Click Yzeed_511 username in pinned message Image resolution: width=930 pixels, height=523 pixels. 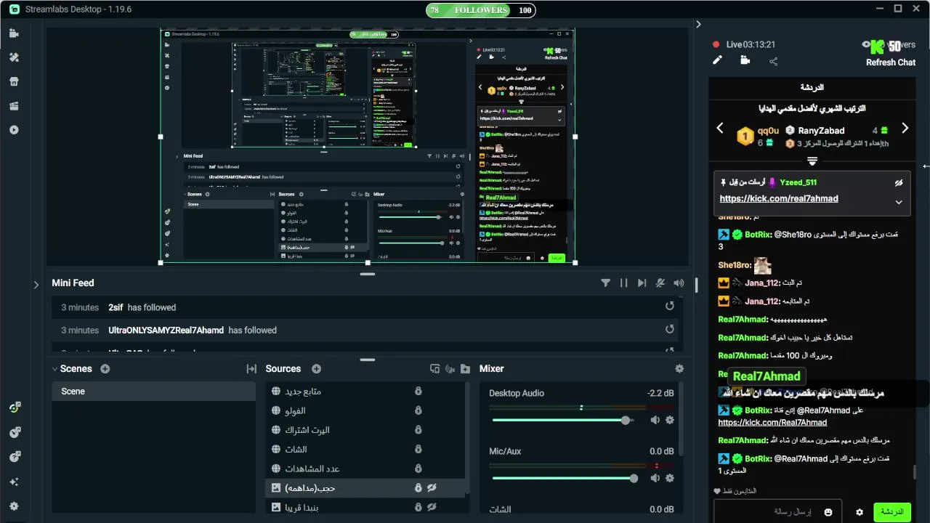coord(798,182)
